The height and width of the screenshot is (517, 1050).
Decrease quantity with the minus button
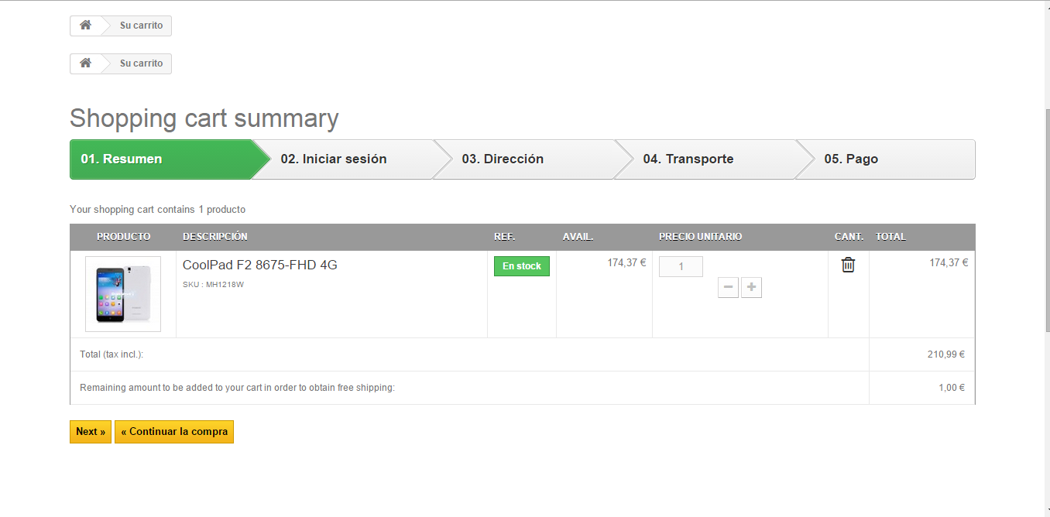click(728, 288)
